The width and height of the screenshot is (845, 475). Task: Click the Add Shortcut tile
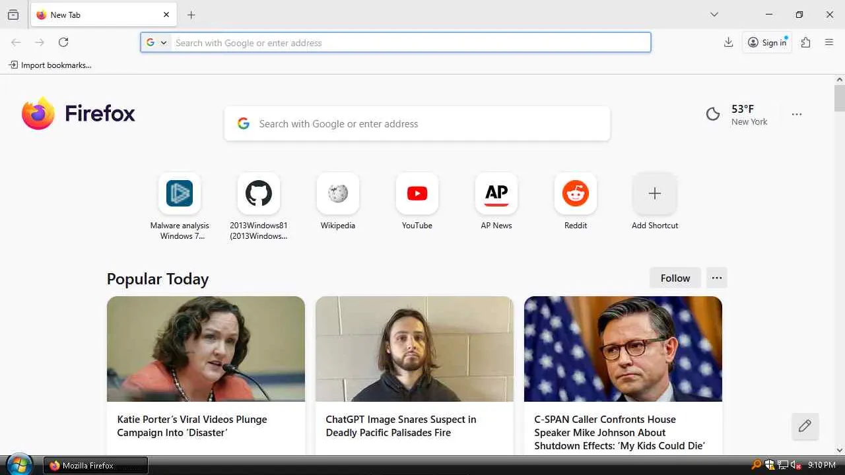[x=655, y=201]
